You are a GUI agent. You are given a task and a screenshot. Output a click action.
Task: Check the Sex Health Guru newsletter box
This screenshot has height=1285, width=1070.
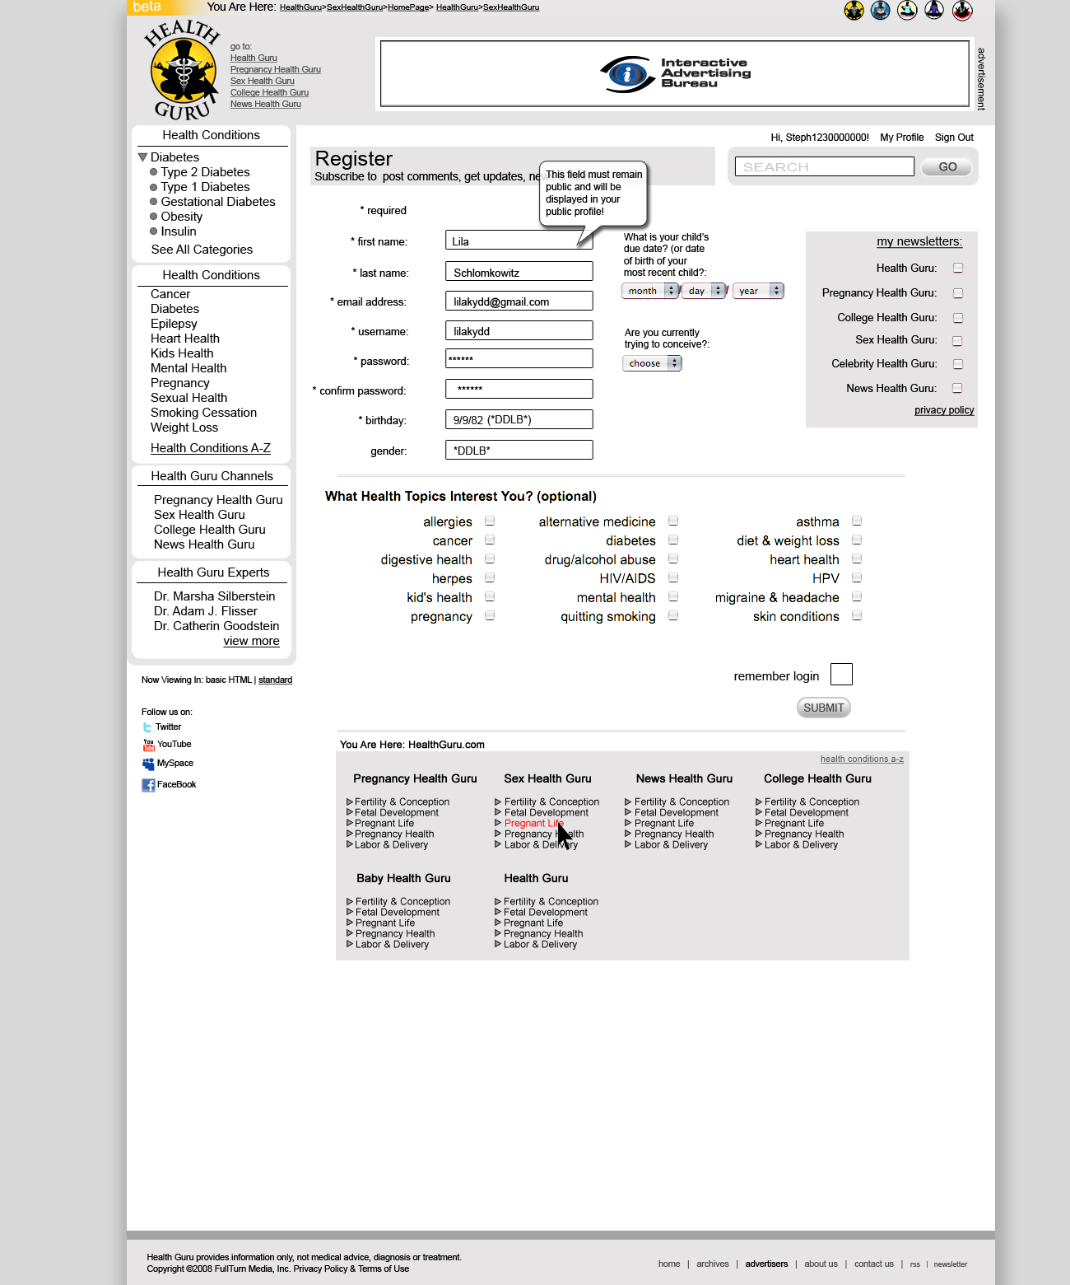957,341
